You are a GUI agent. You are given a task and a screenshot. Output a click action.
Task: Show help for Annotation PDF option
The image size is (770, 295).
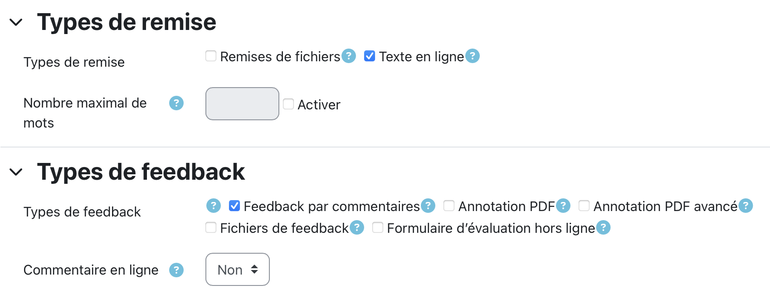click(x=563, y=206)
